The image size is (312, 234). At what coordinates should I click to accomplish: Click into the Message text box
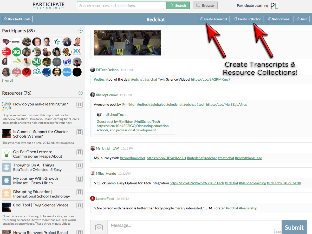click(194, 227)
